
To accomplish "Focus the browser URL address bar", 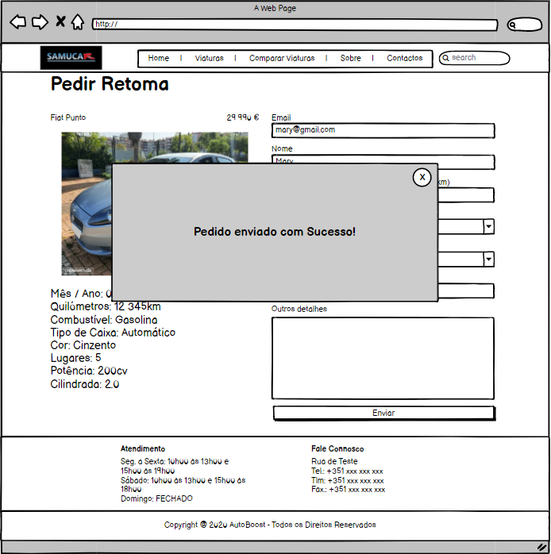I will tap(299, 25).
